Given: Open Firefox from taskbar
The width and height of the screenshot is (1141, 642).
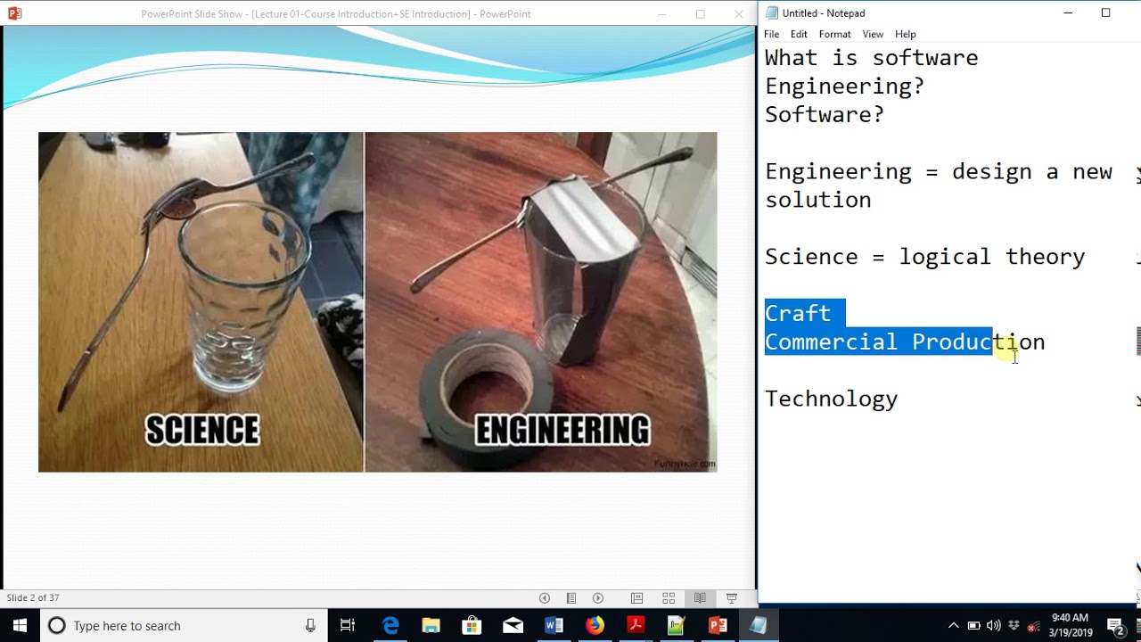Looking at the screenshot, I should (595, 626).
